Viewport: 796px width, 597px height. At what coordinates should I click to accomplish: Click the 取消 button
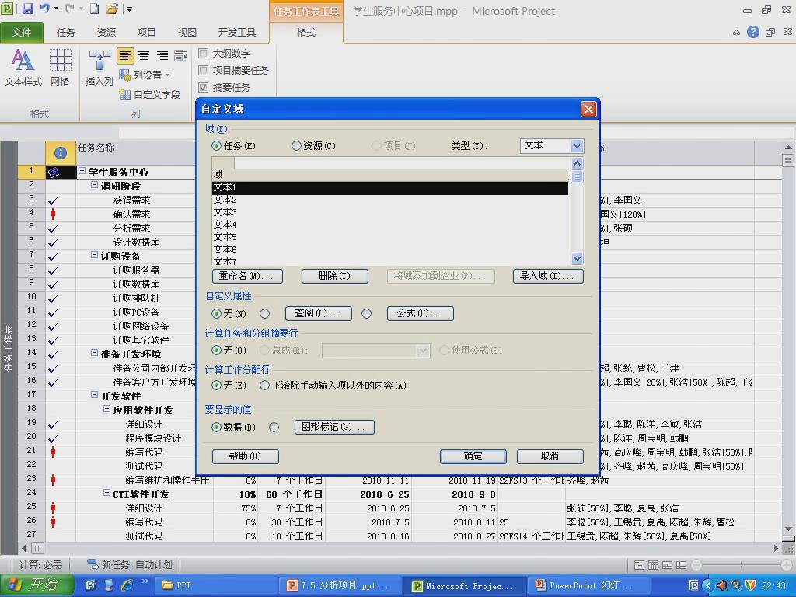coord(550,456)
